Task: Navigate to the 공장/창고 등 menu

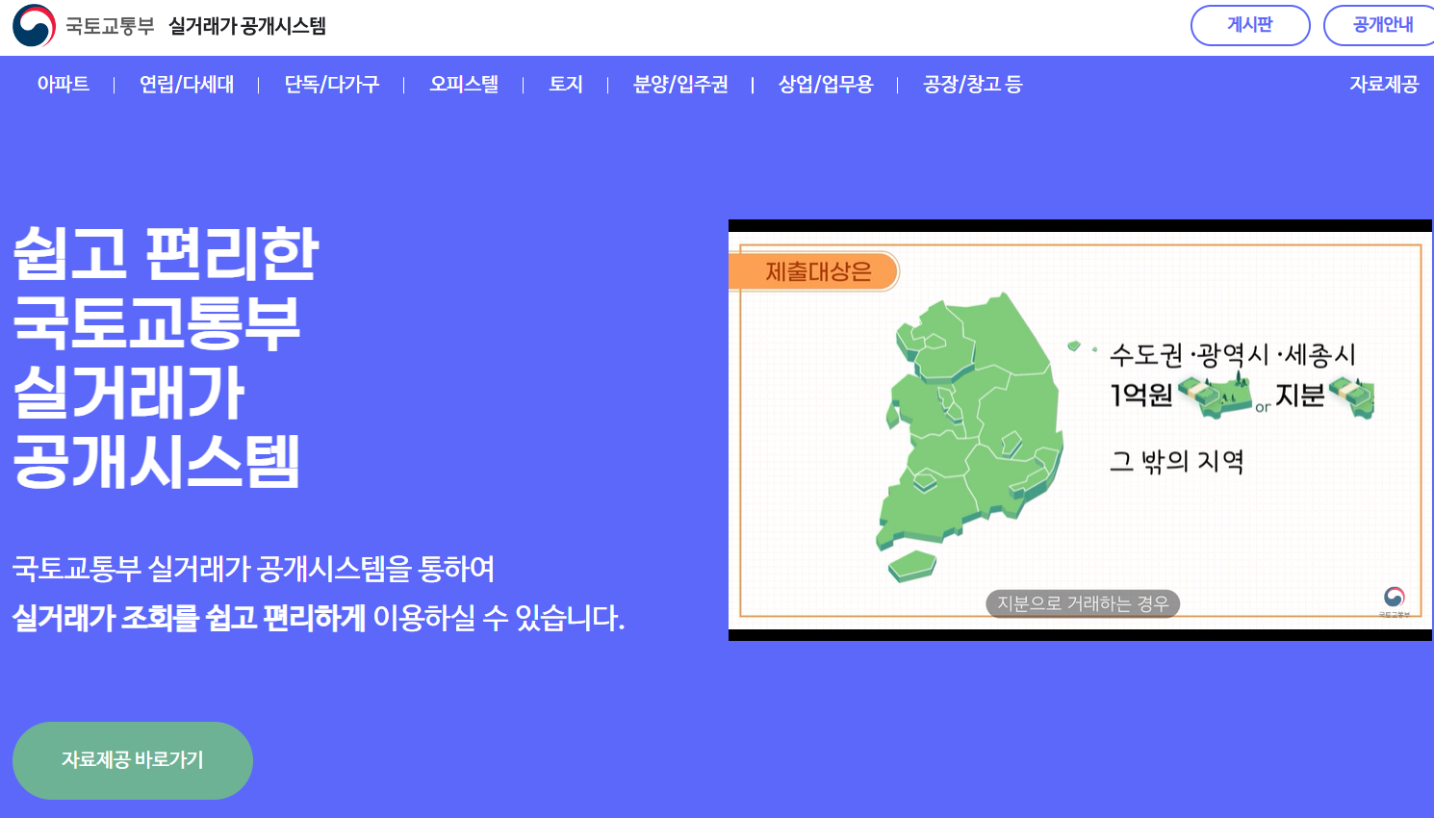Action: coord(972,85)
